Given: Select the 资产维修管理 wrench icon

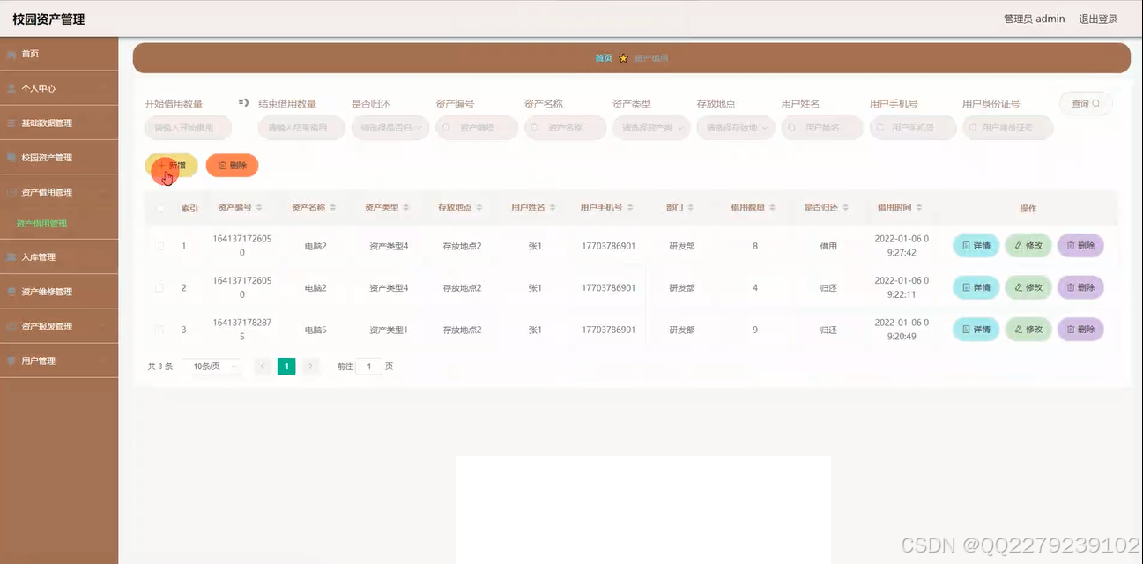Looking at the screenshot, I should tap(13, 291).
